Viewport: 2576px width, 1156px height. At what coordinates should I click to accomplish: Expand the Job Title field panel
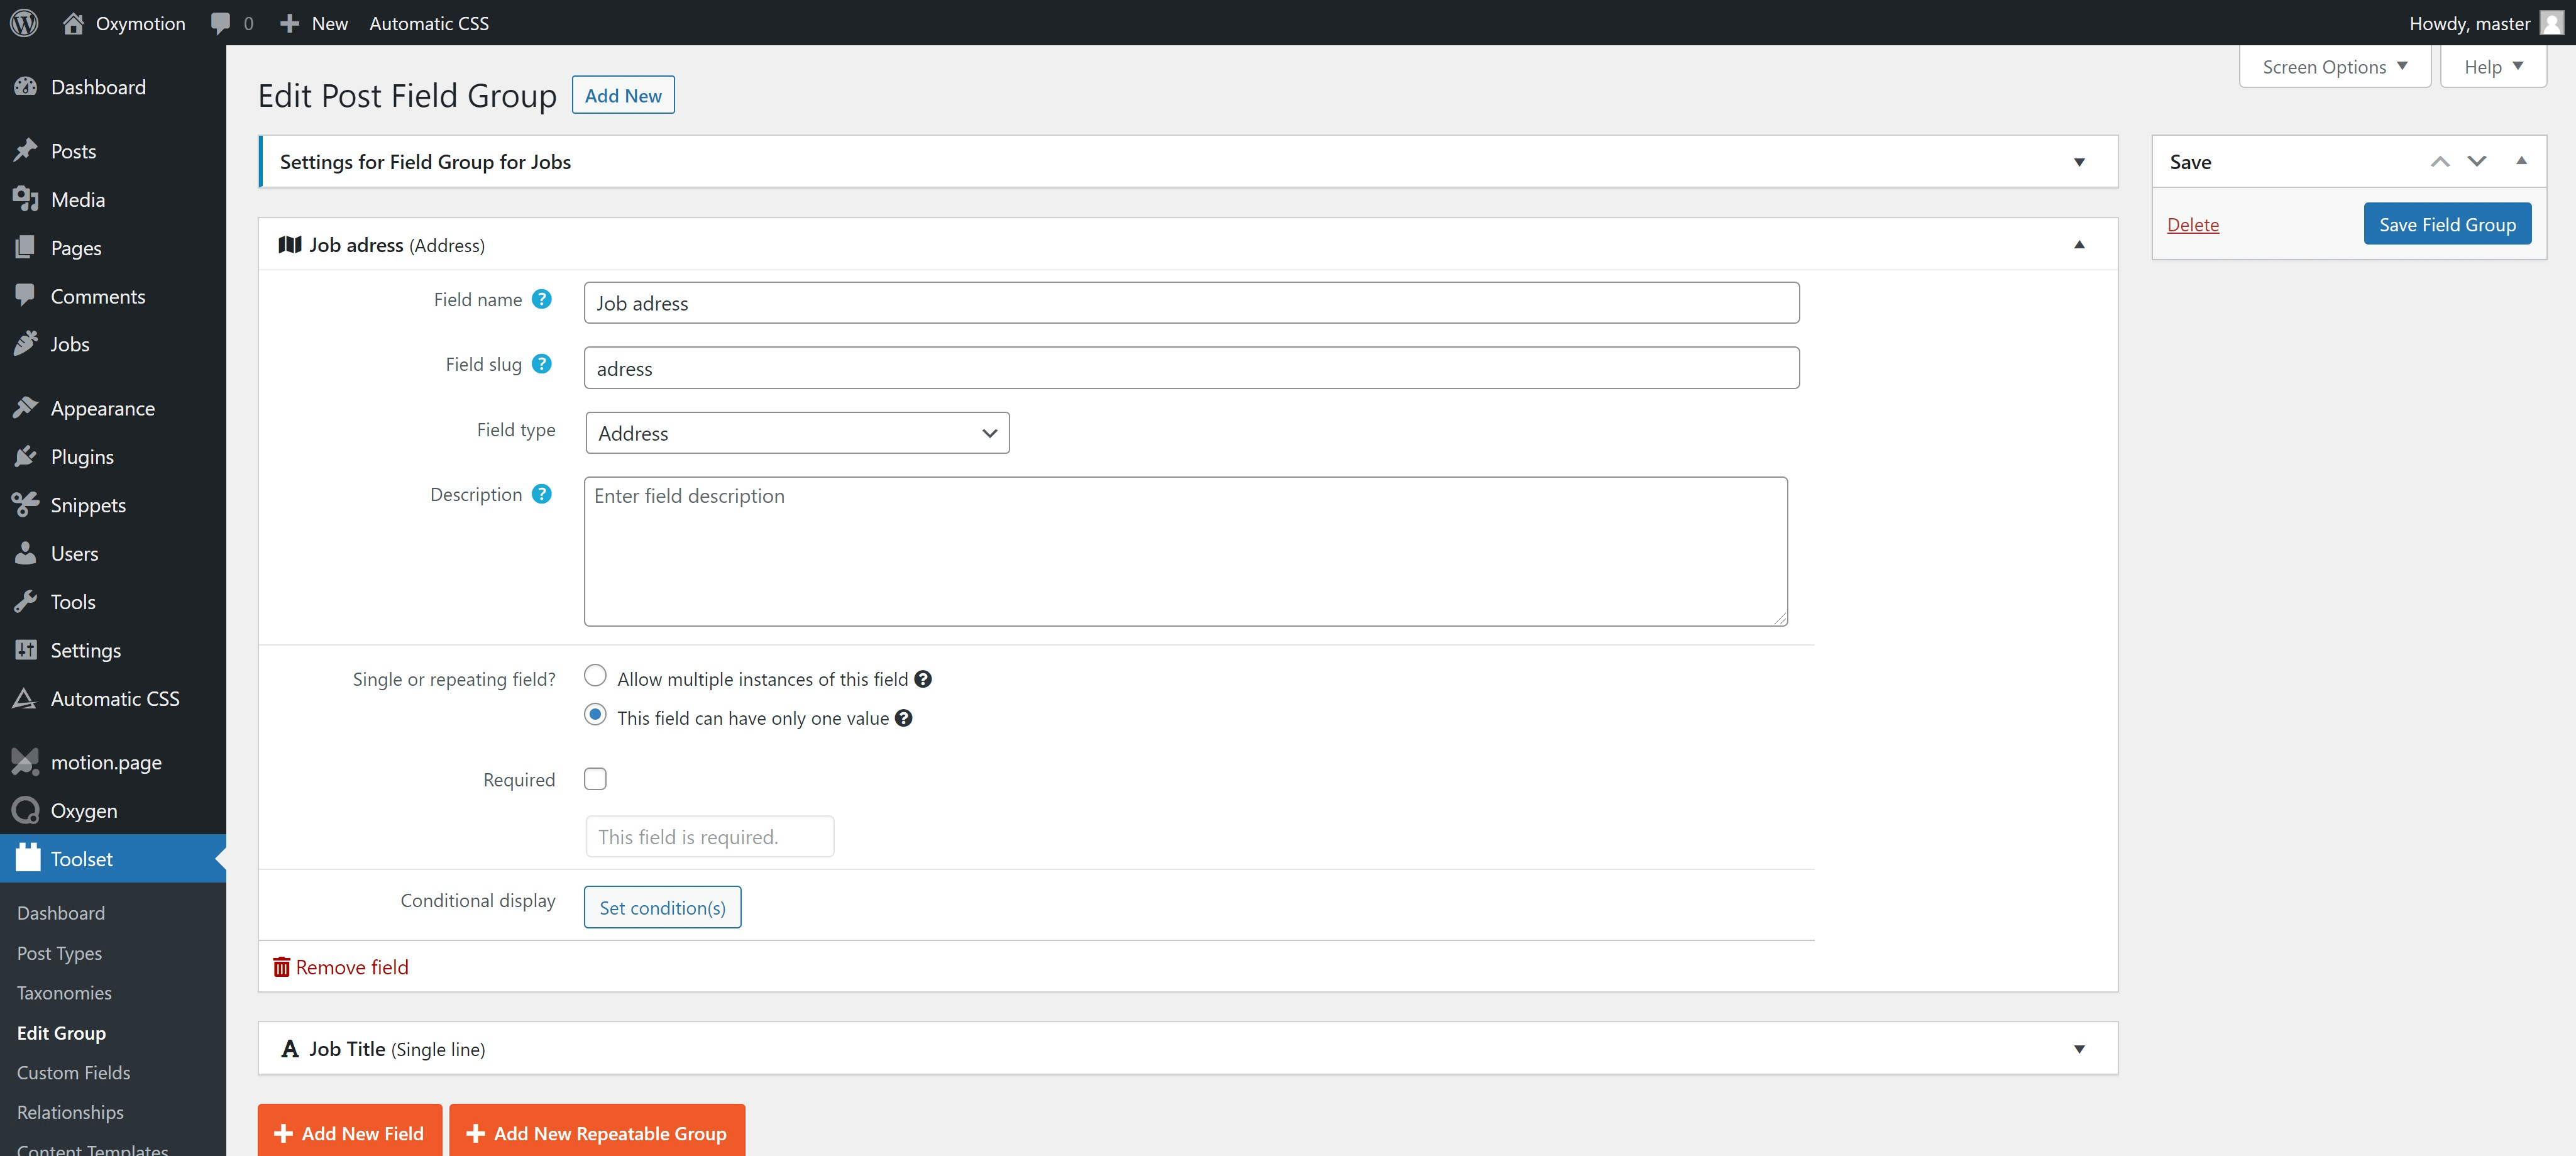pos(2079,1049)
